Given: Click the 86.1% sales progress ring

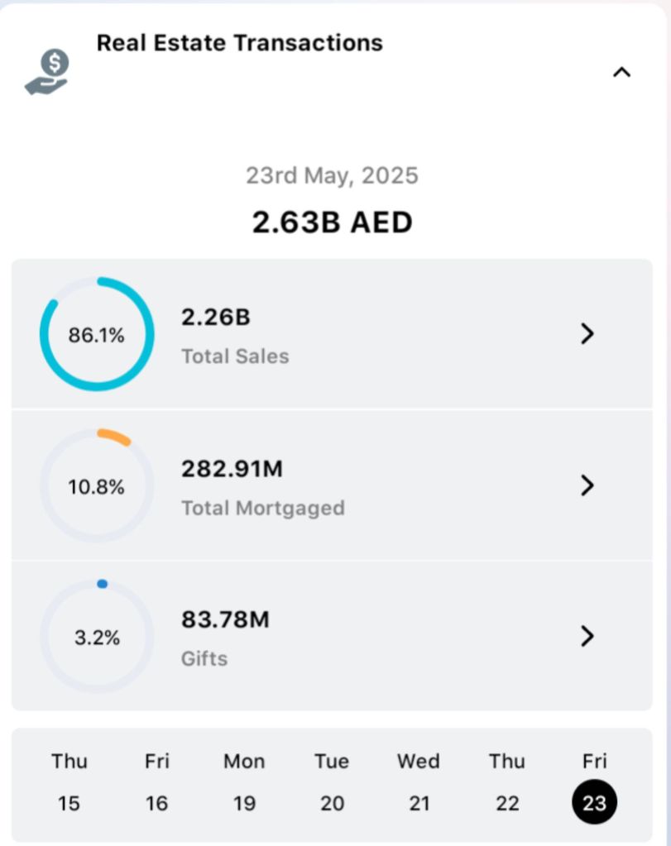Looking at the screenshot, I should tap(97, 334).
